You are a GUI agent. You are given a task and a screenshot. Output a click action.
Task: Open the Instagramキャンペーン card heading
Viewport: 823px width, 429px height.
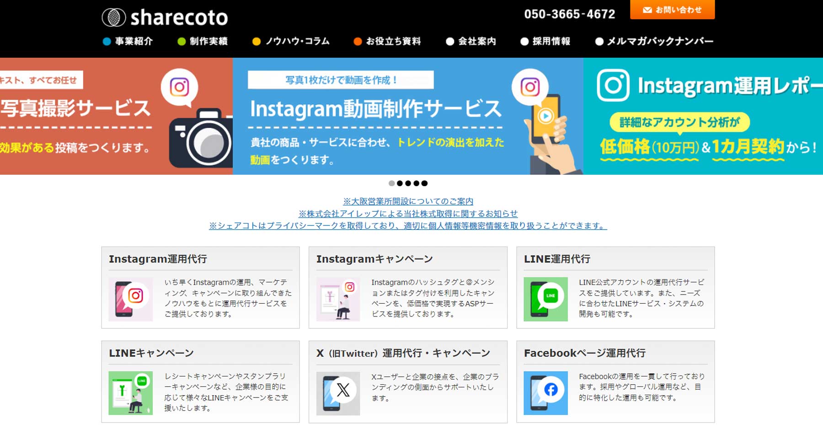(x=374, y=259)
